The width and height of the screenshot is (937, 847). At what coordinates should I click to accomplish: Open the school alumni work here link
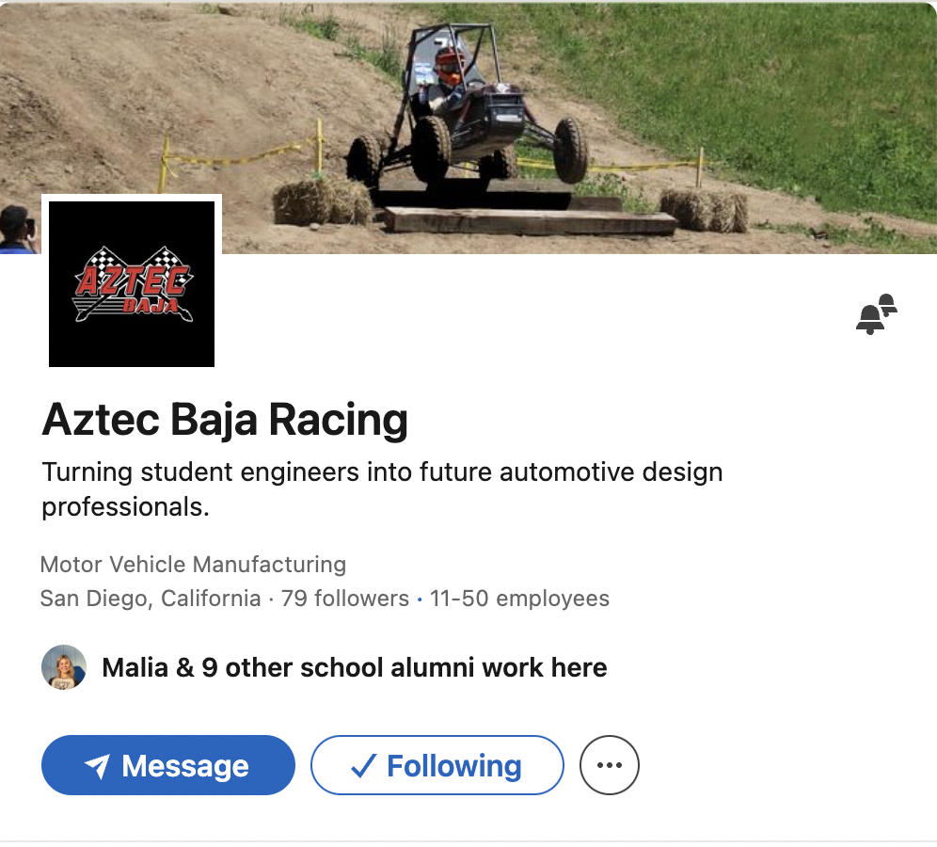(x=354, y=668)
